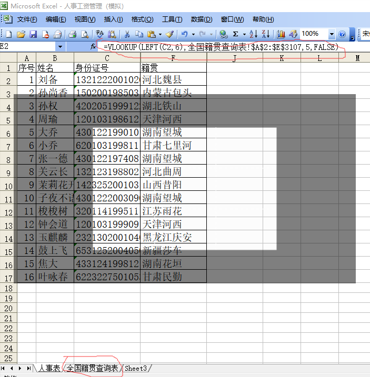This screenshot has height=377, width=370.
Task: Switch to the Sheet3 tab
Action: coord(136,368)
